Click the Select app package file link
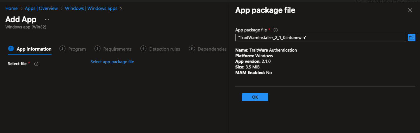The width and height of the screenshot is (420, 133). pyautogui.click(x=112, y=62)
